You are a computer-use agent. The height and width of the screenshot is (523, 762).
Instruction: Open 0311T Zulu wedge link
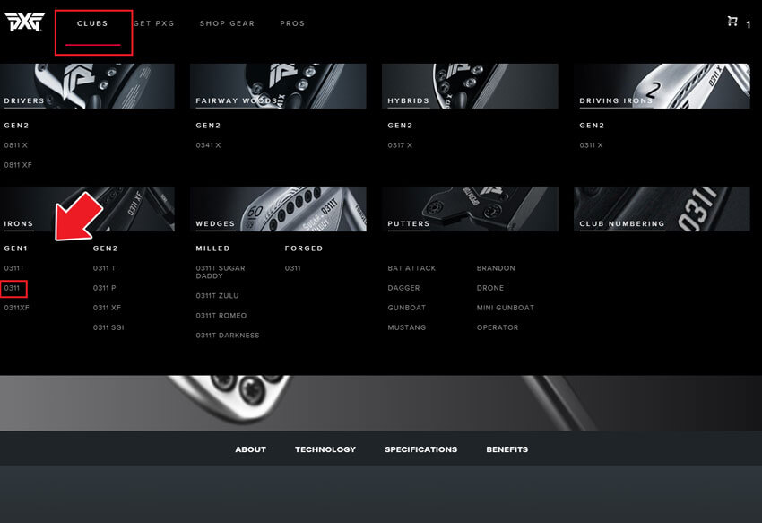[x=217, y=295]
